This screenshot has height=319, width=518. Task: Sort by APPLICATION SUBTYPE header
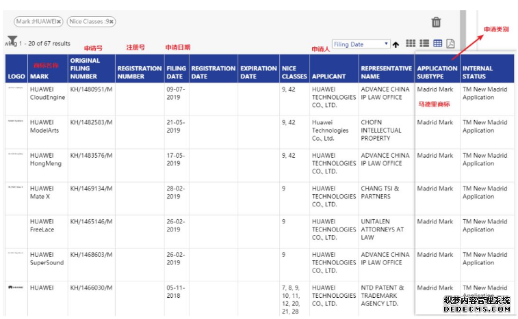(x=437, y=72)
